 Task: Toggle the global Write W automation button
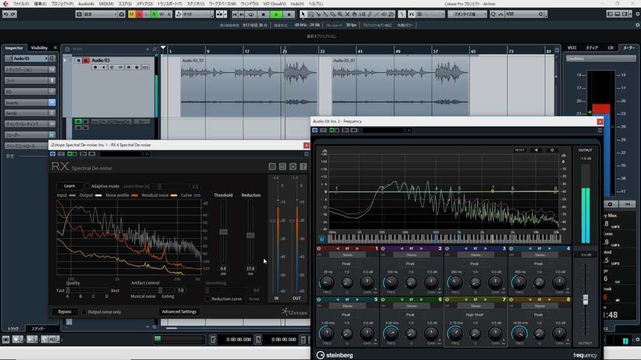(x=162, y=14)
